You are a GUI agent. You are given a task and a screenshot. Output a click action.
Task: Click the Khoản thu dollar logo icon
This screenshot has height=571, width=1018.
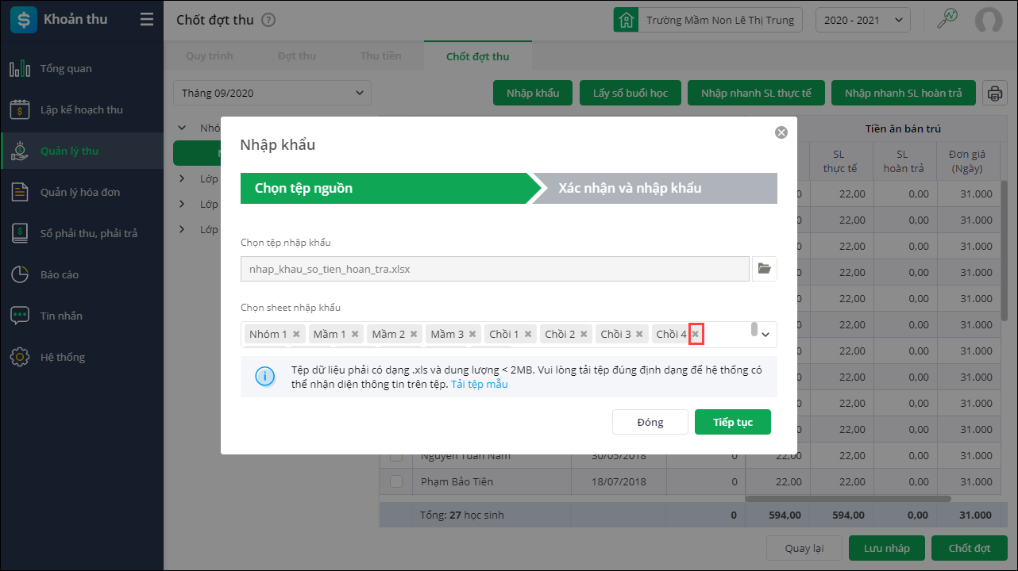tap(23, 20)
